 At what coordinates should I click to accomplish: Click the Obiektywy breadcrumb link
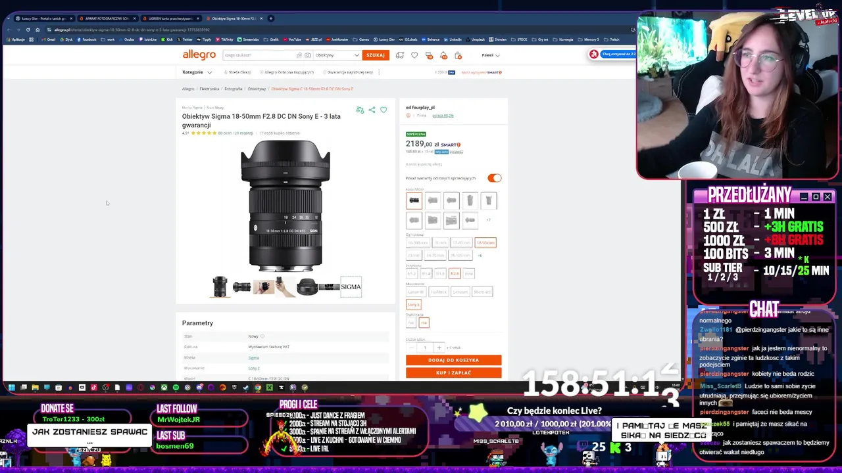click(x=257, y=89)
